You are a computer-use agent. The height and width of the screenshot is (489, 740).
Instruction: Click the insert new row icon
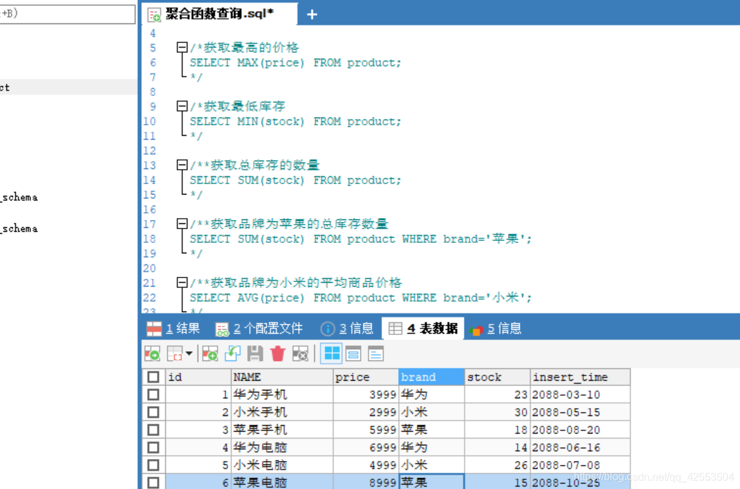point(210,354)
